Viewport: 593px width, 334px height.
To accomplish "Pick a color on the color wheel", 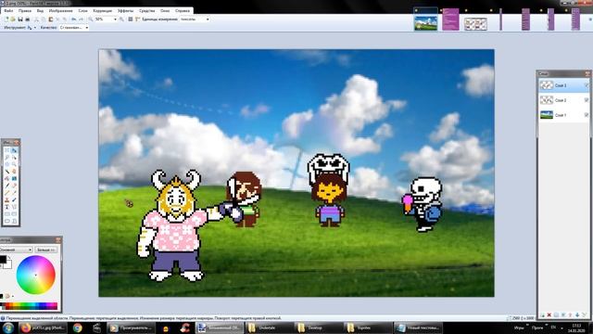I will tap(36, 275).
